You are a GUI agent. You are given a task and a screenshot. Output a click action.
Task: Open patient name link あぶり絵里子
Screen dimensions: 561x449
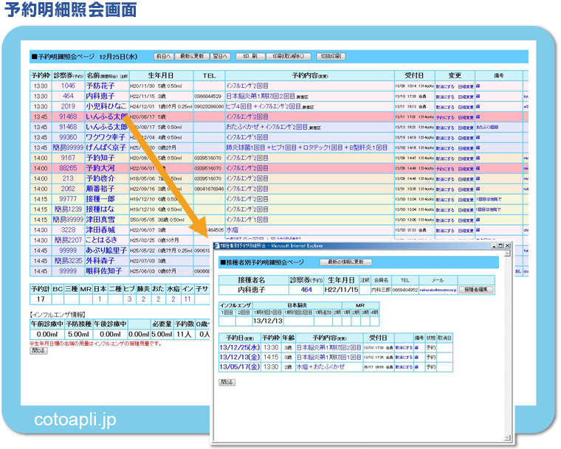click(x=106, y=251)
